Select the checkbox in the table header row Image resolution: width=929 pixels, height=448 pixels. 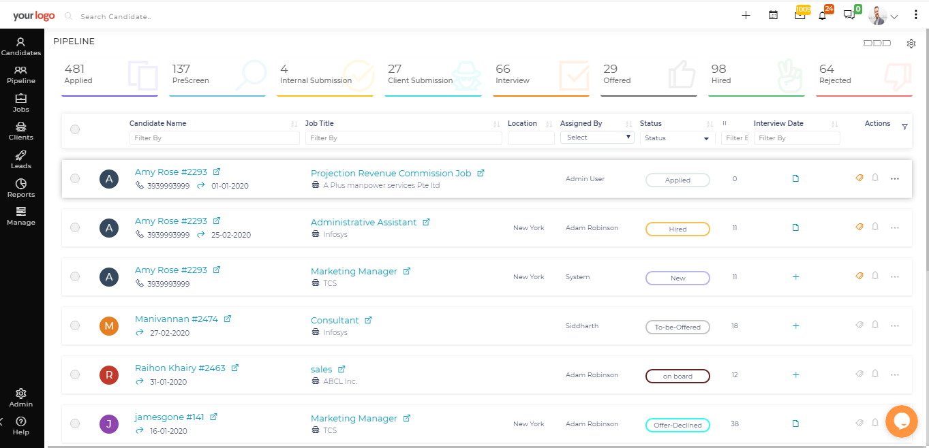(75, 128)
